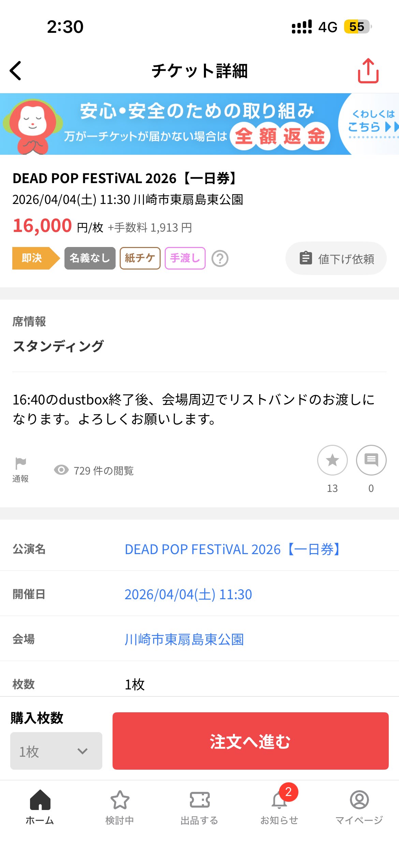Open the comments bubble icon
This screenshot has height=865, width=399.
[371, 460]
